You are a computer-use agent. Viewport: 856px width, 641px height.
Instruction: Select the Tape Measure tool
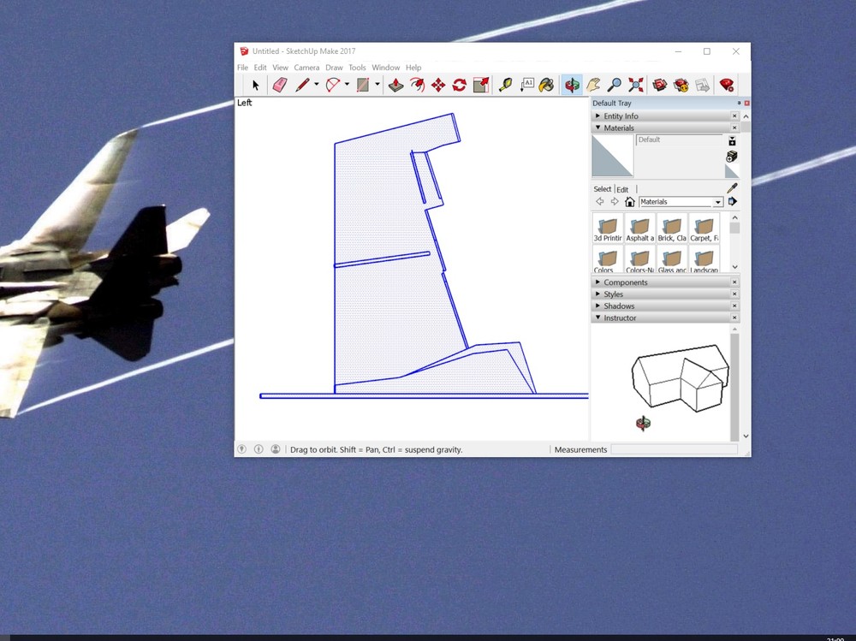(x=504, y=85)
